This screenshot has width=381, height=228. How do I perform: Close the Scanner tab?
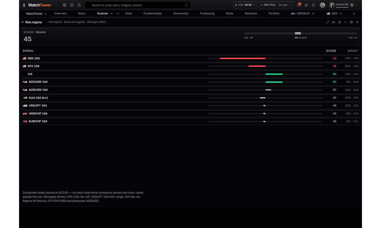click(112, 14)
